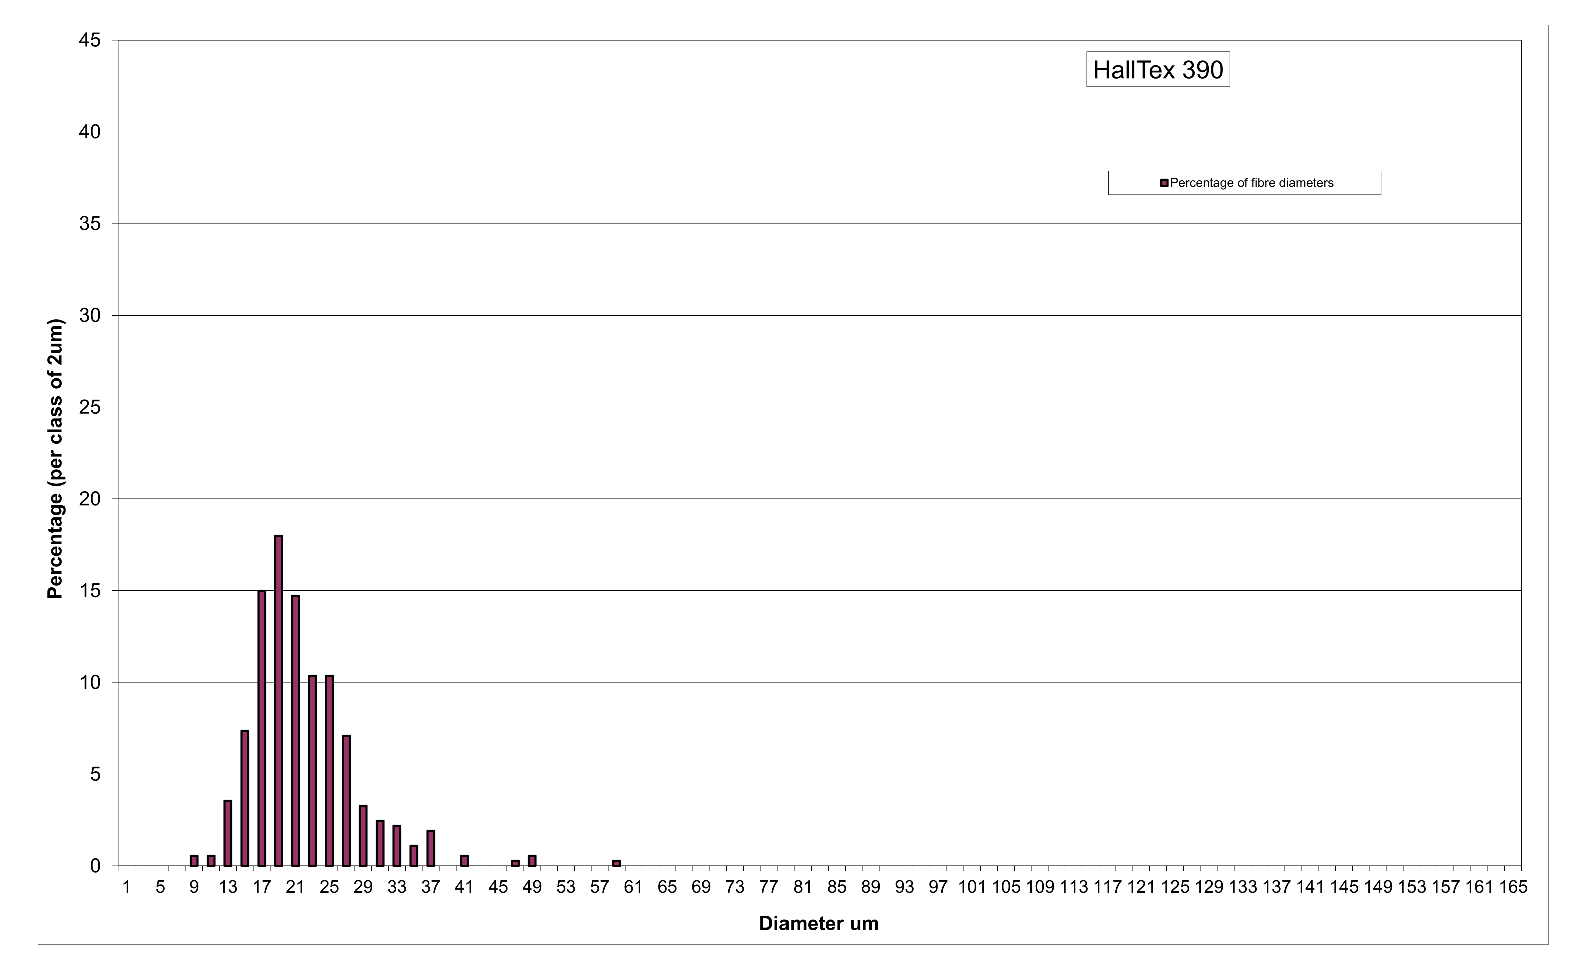The height and width of the screenshot is (973, 1574).
Task: Click x-axis label 65
Action: tap(667, 887)
